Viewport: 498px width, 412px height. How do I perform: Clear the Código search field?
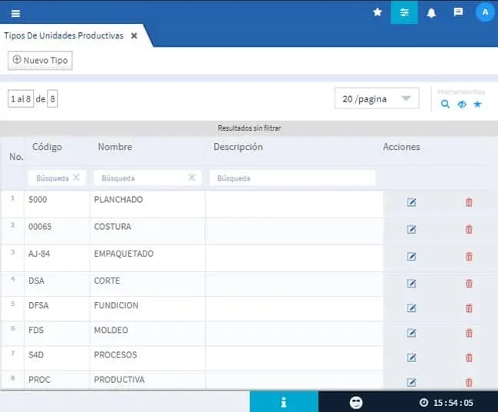coord(76,178)
